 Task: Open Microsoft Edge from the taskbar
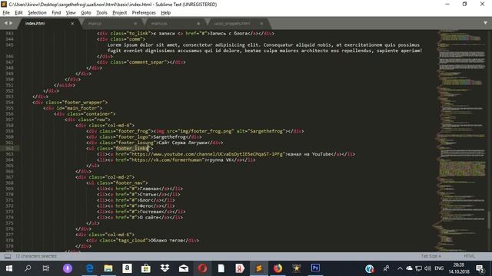coord(90,268)
